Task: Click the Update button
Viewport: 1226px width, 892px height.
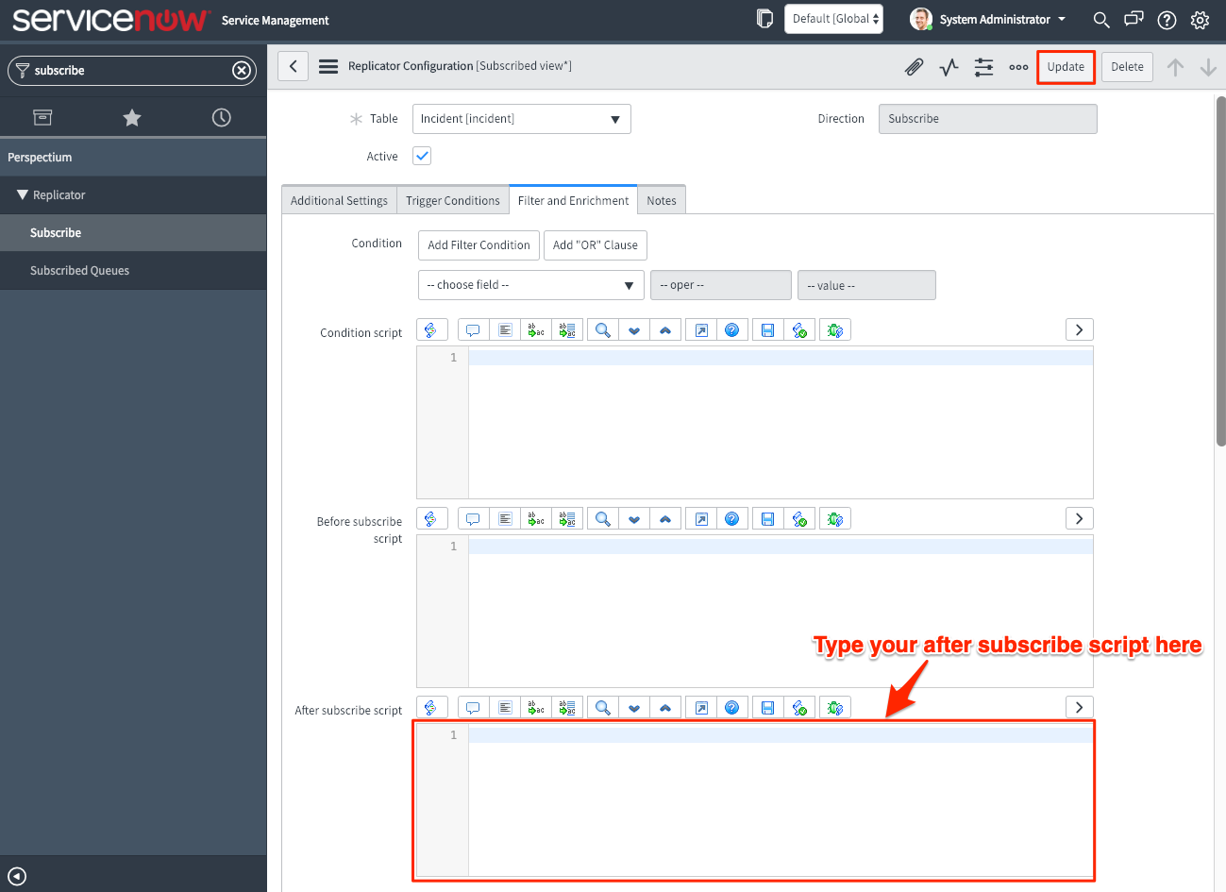Action: (1066, 67)
